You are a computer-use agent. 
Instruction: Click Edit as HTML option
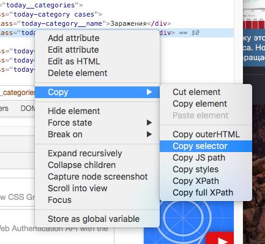[97, 61]
